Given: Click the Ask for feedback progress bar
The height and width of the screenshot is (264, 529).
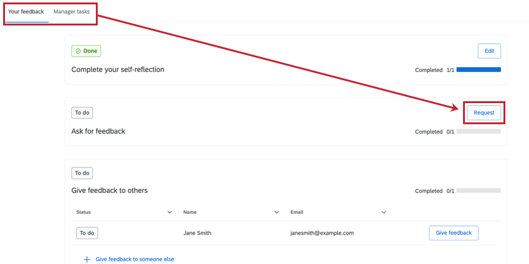Looking at the screenshot, I should point(479,131).
